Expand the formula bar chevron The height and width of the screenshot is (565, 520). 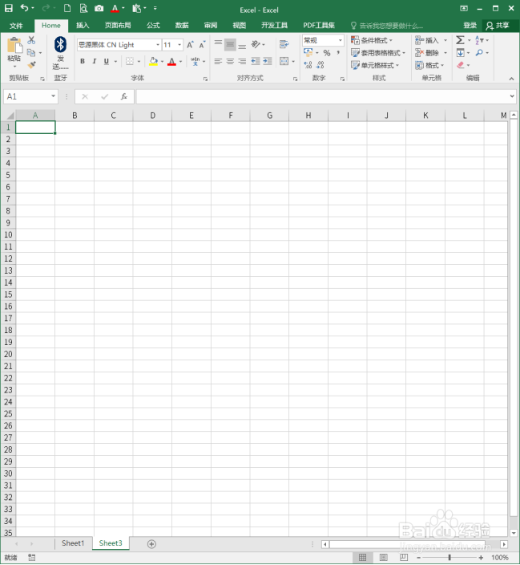point(512,96)
